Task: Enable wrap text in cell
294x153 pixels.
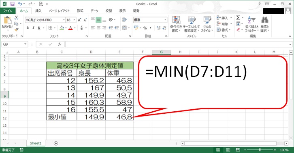Action: point(124,20)
